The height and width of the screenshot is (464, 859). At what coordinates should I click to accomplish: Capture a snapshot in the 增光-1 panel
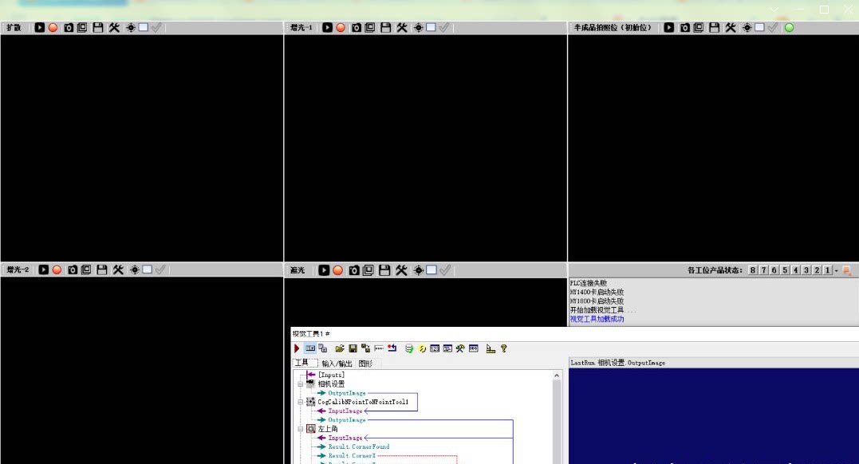pyautogui.click(x=356, y=27)
